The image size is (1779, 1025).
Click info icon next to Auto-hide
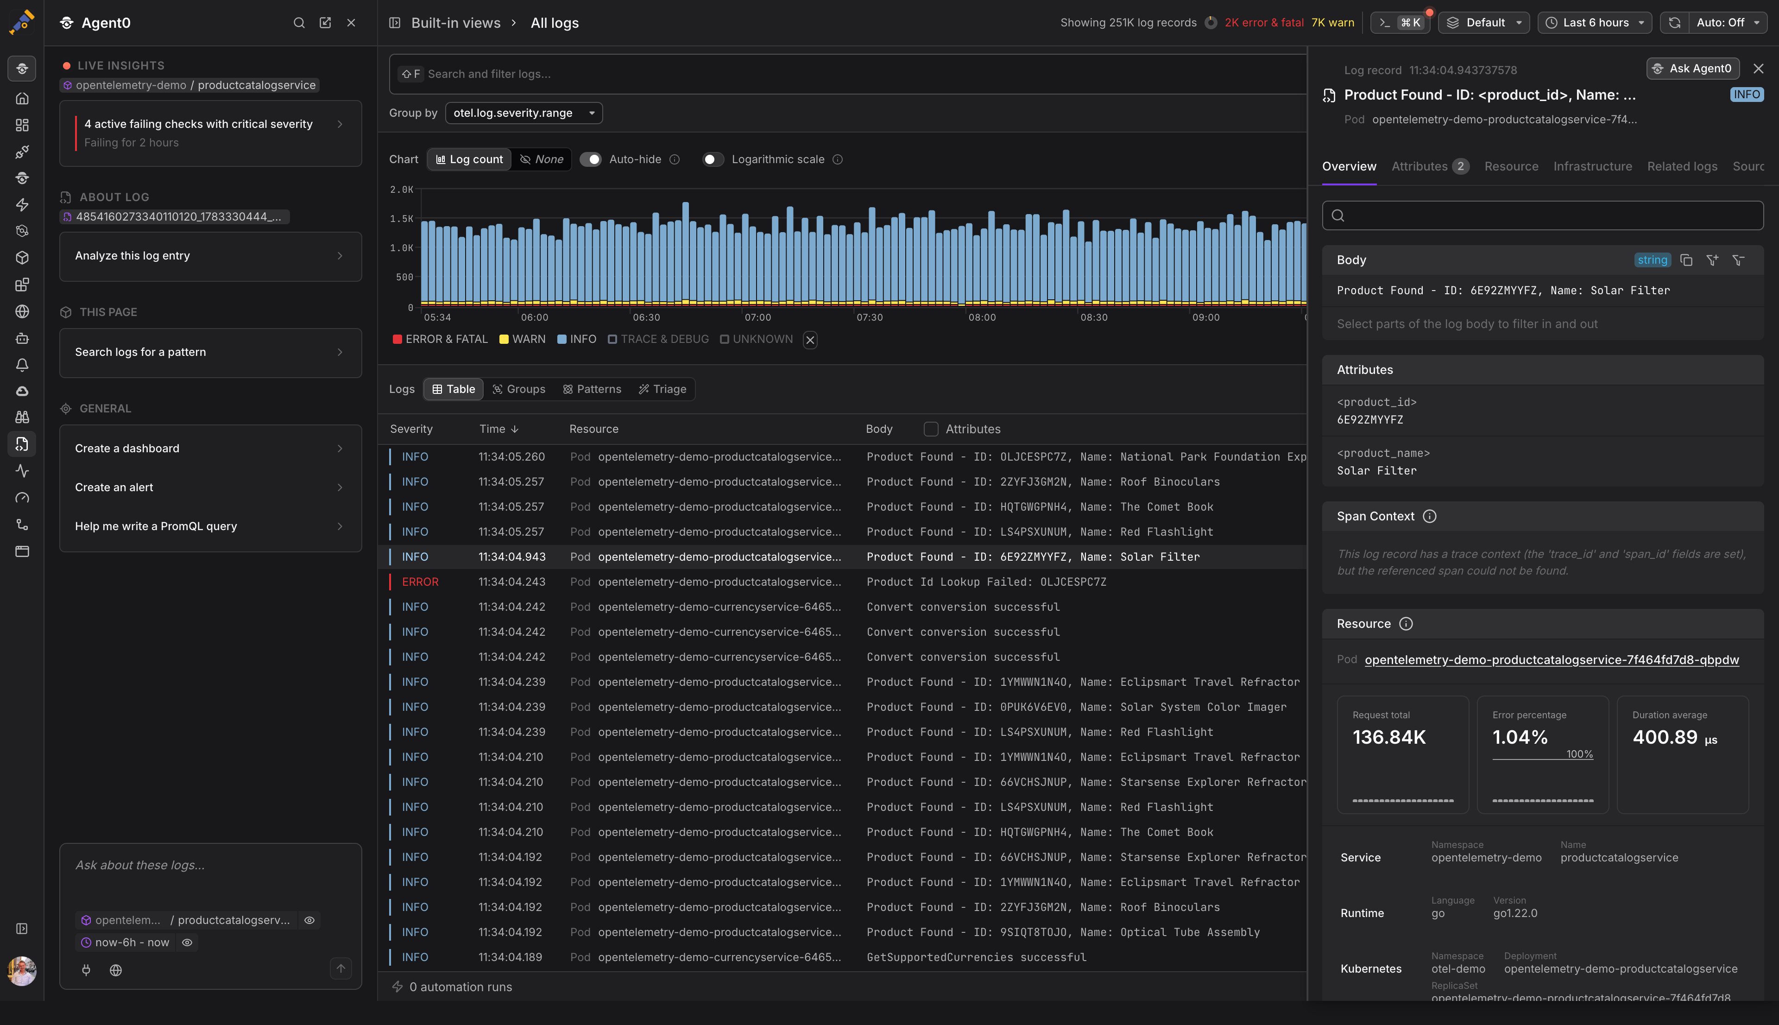click(x=675, y=160)
